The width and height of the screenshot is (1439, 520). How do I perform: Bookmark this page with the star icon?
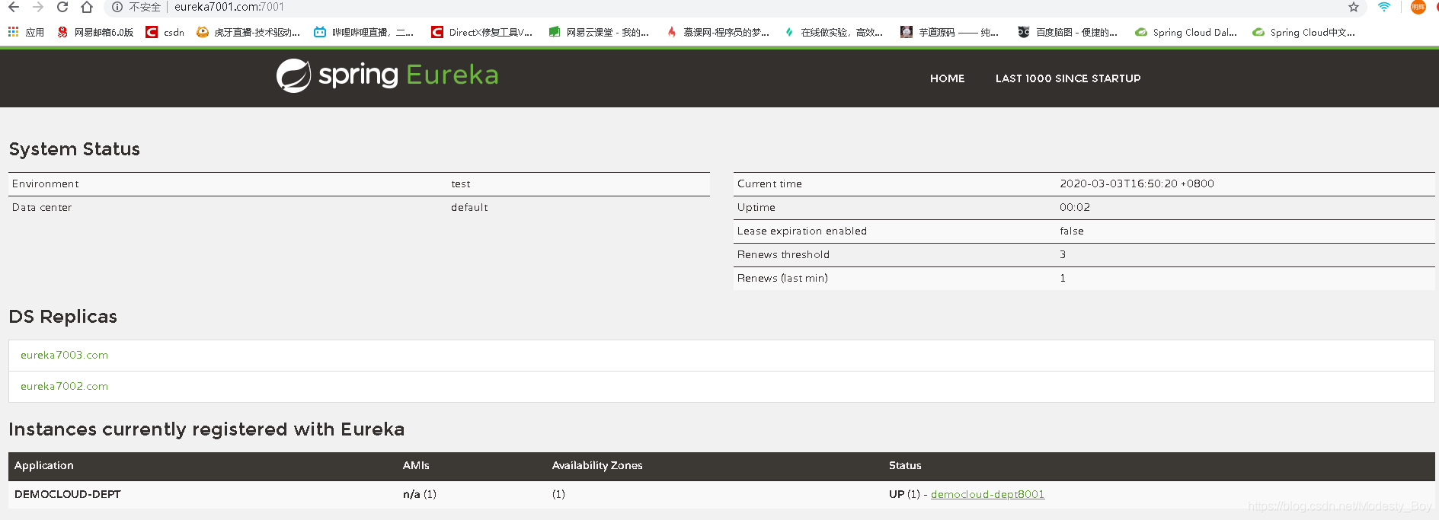tap(1354, 7)
